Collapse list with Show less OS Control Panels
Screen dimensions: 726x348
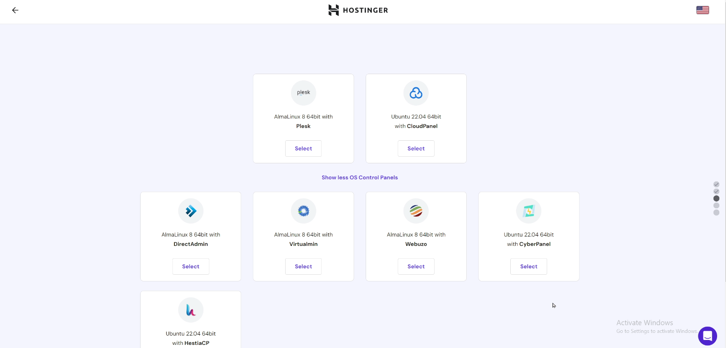point(360,178)
